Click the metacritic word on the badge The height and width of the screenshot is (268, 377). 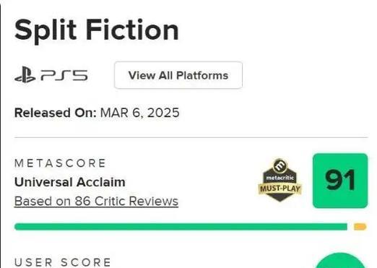pyautogui.click(x=279, y=178)
